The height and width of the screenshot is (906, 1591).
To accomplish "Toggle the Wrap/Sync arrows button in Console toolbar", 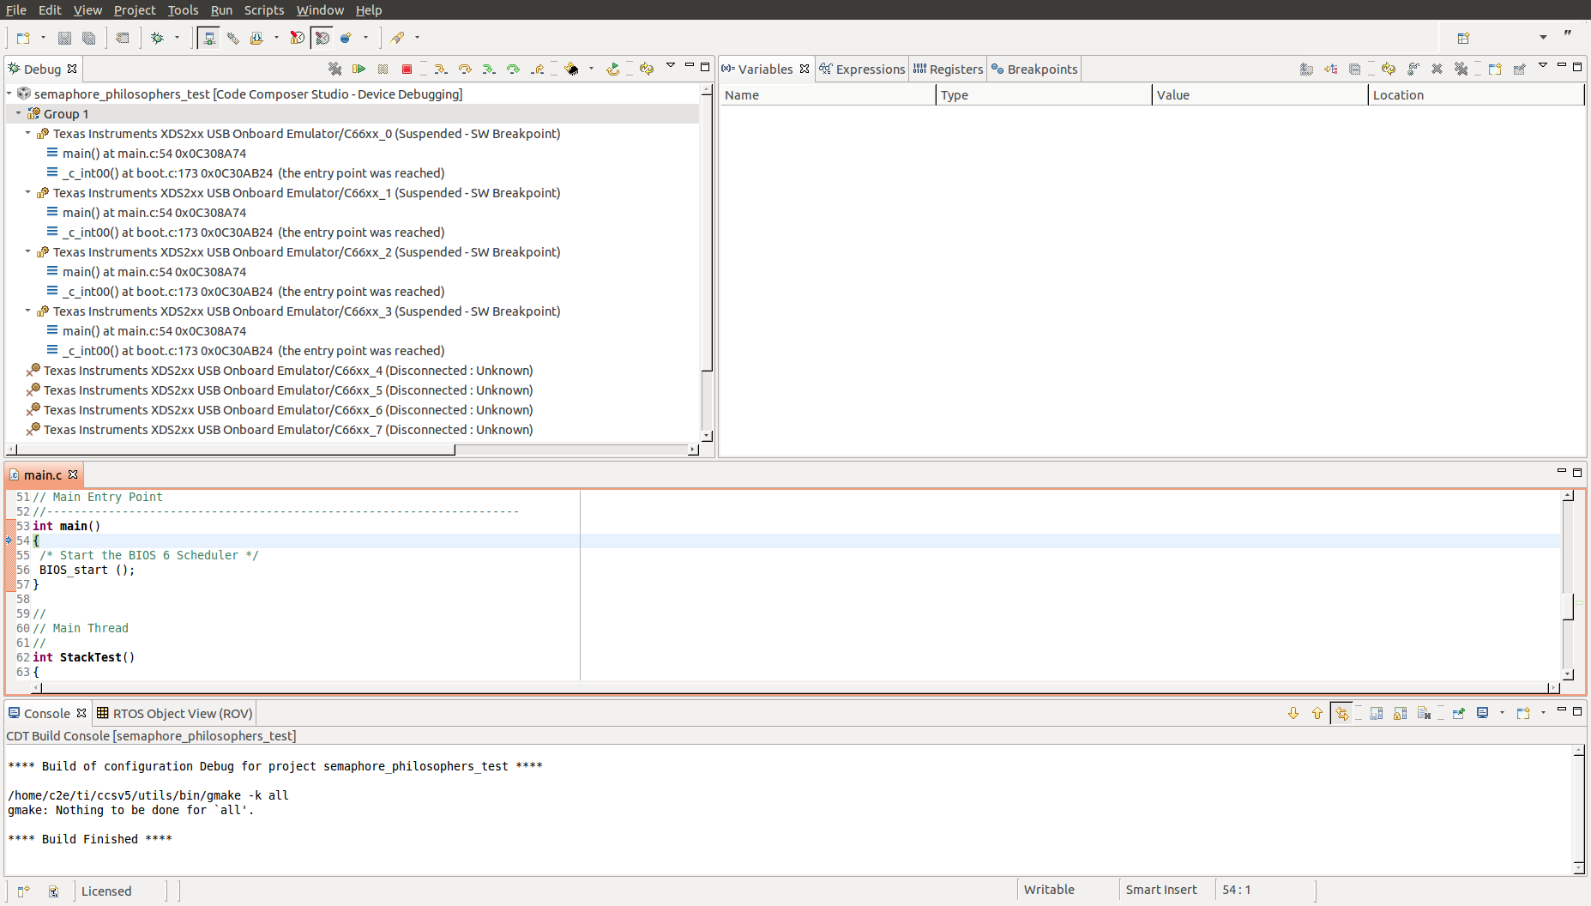I will click(x=1341, y=713).
